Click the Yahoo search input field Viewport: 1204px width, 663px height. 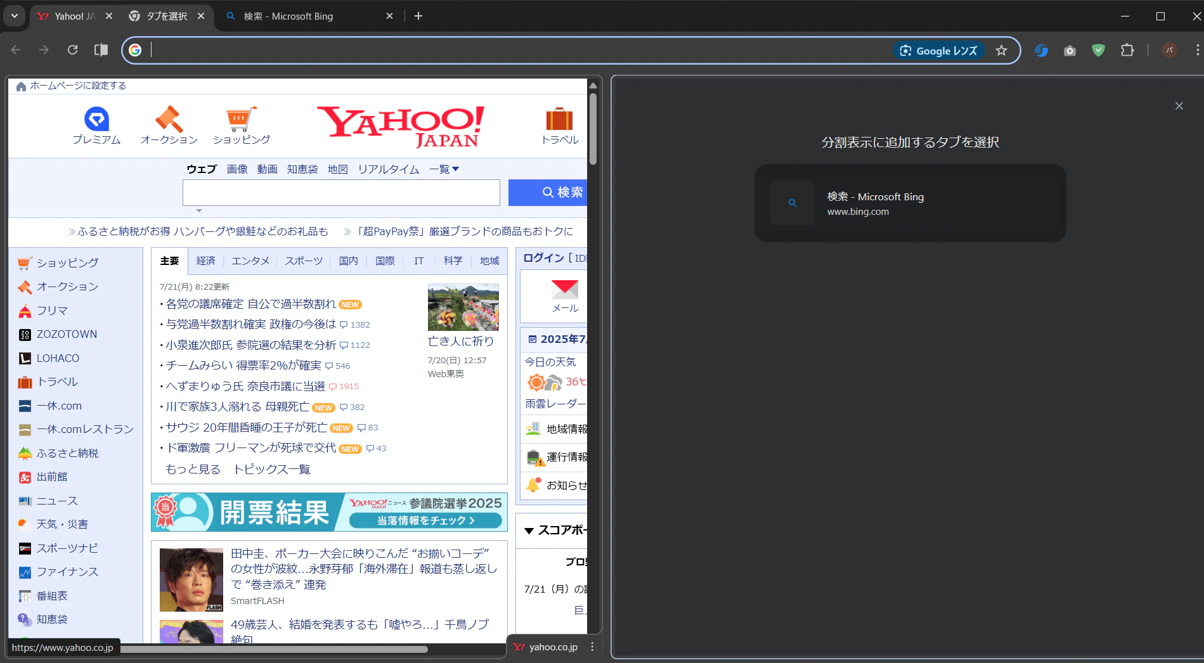coord(341,193)
